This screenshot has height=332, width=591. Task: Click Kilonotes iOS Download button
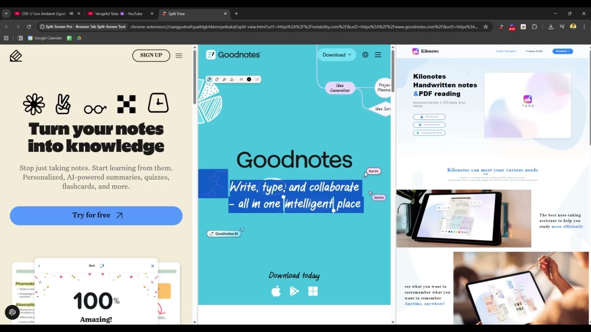(x=429, y=117)
